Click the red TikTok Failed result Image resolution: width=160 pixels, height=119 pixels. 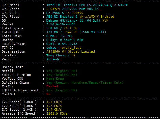pos(52,86)
